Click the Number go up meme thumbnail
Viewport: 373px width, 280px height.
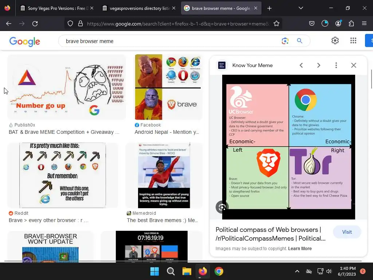click(x=67, y=87)
